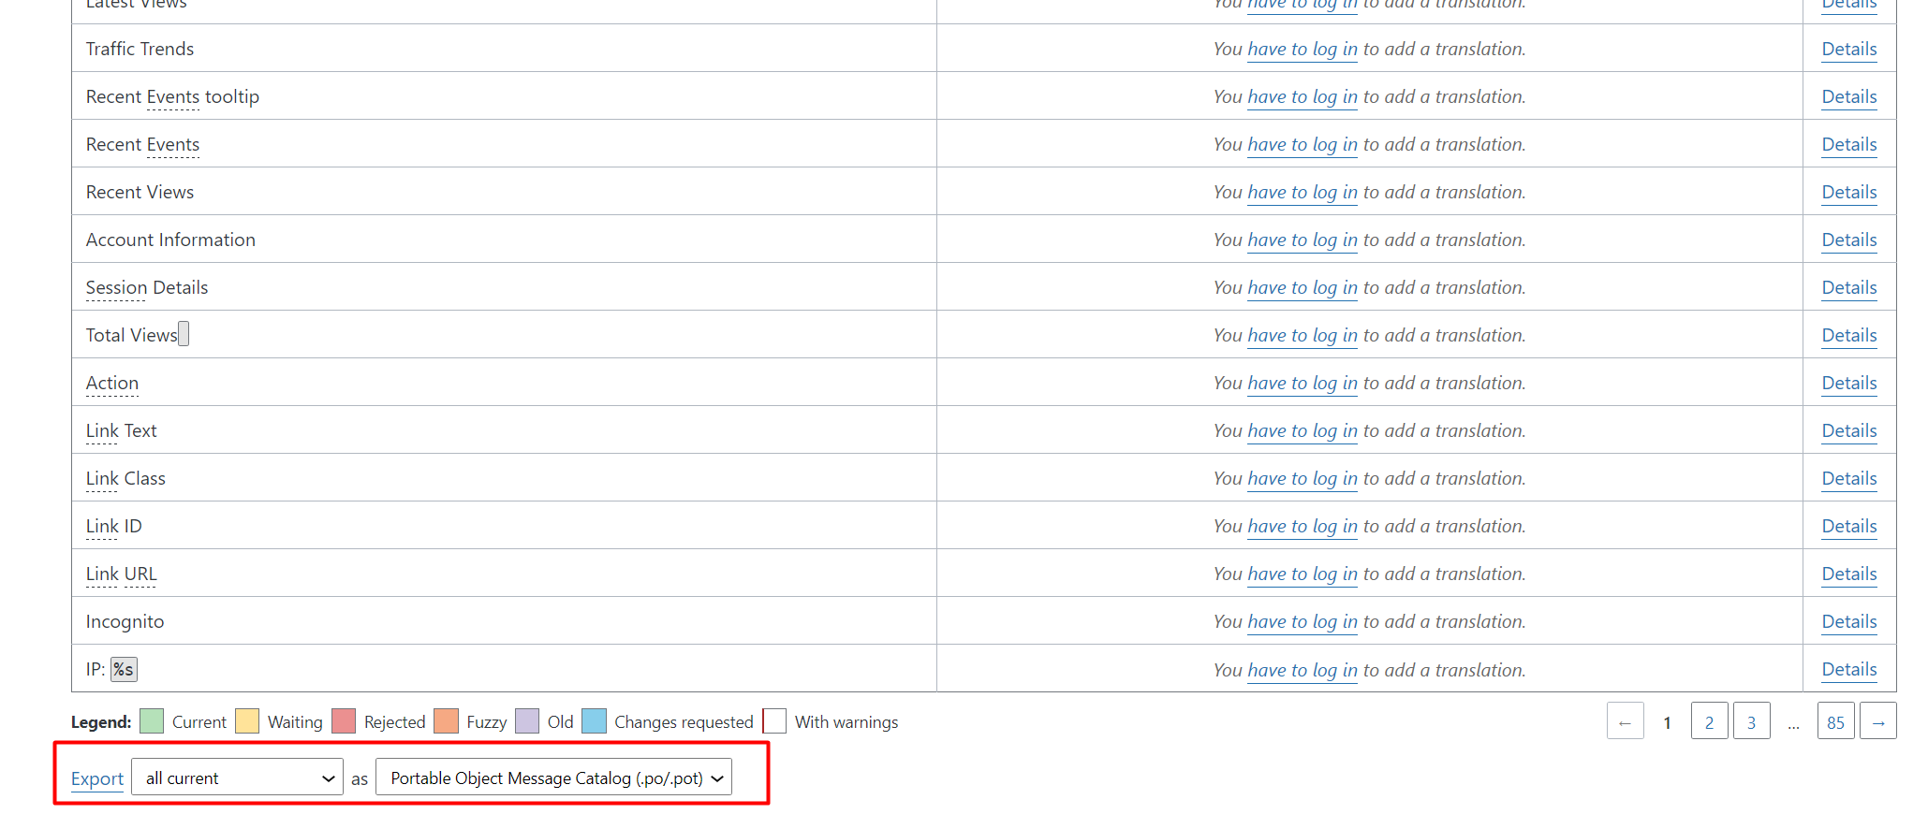
Task: Go to next page with right arrow
Action: tap(1877, 721)
